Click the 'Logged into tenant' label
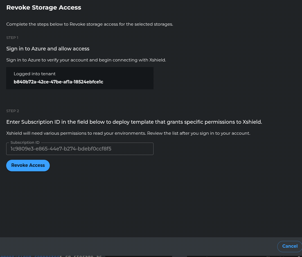This screenshot has width=302, height=257. (x=35, y=74)
